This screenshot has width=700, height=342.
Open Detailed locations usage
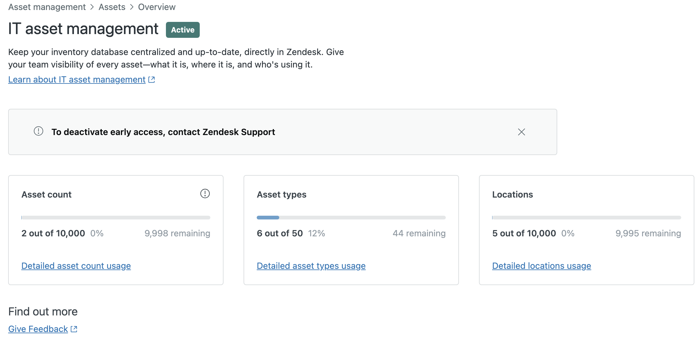click(x=541, y=266)
